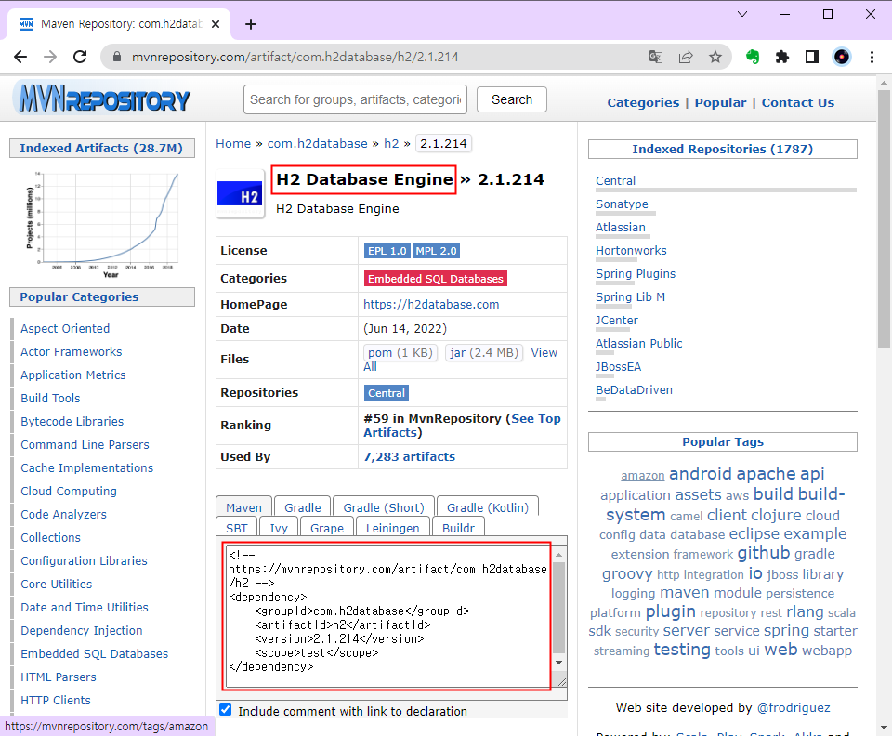Click the Central repository badge
The image size is (892, 736).
pyautogui.click(x=387, y=393)
